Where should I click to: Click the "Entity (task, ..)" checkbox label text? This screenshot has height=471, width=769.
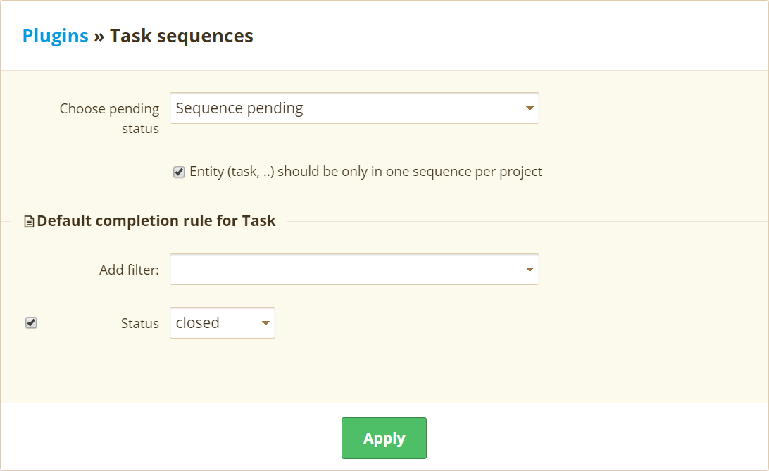click(366, 172)
